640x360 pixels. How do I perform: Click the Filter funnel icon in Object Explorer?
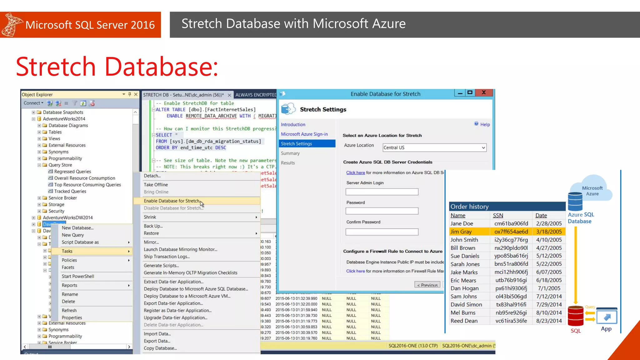75,103
